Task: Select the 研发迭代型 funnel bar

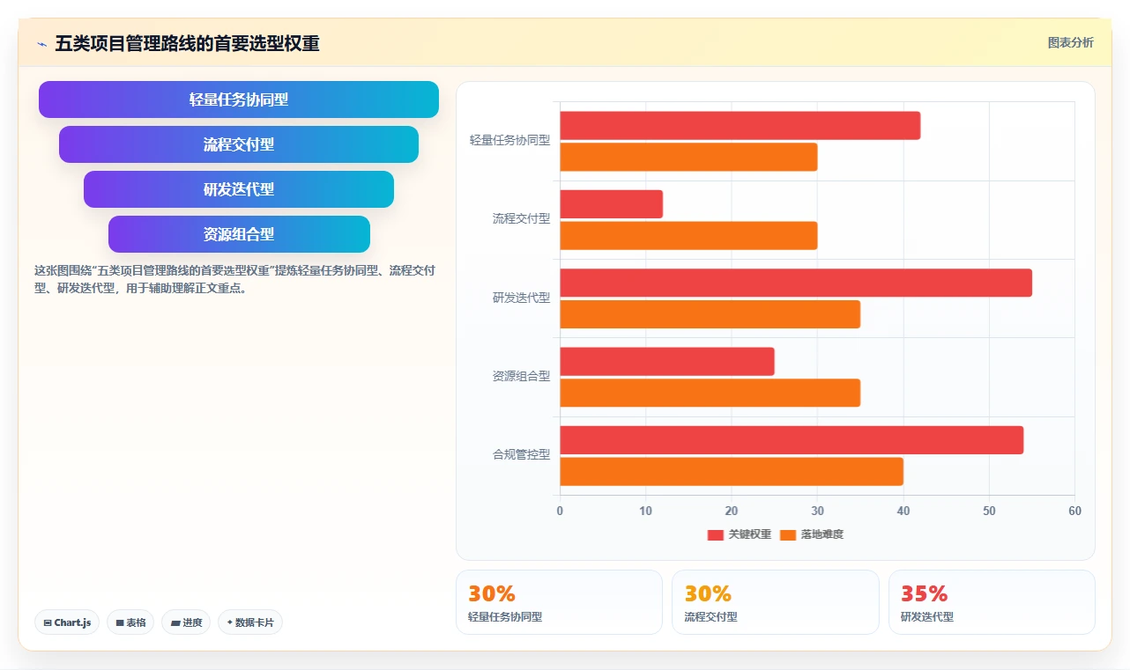Action: (239, 189)
